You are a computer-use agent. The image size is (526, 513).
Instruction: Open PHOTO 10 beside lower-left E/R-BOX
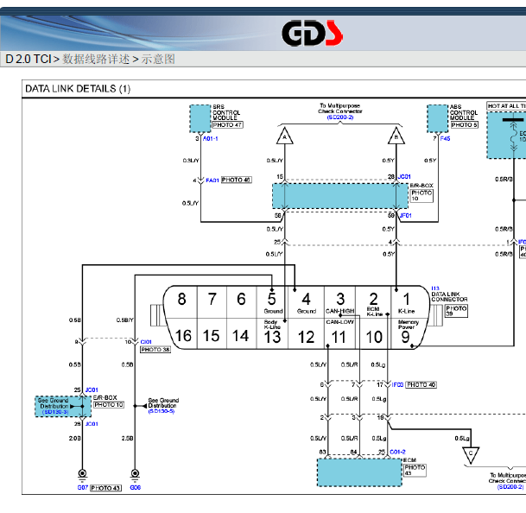(x=109, y=405)
